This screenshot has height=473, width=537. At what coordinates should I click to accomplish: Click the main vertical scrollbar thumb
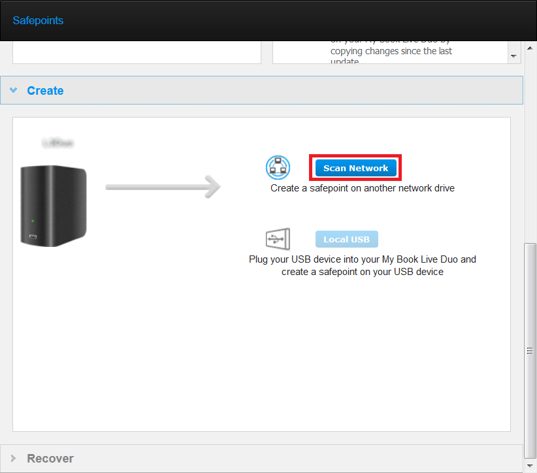tap(530, 350)
